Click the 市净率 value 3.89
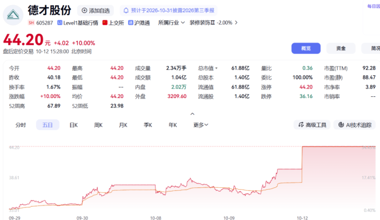 (x=370, y=87)
